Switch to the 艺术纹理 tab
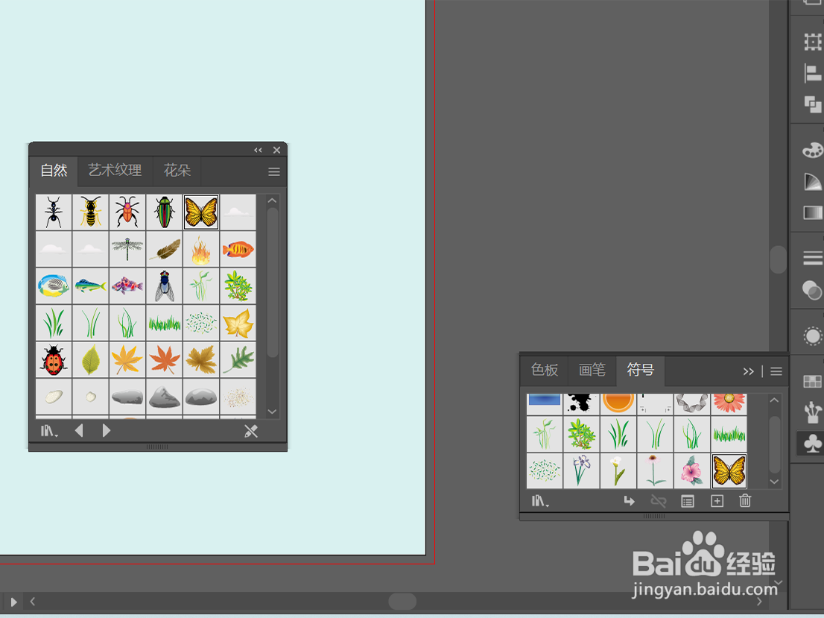Screen dimensions: 824x618 [115, 171]
